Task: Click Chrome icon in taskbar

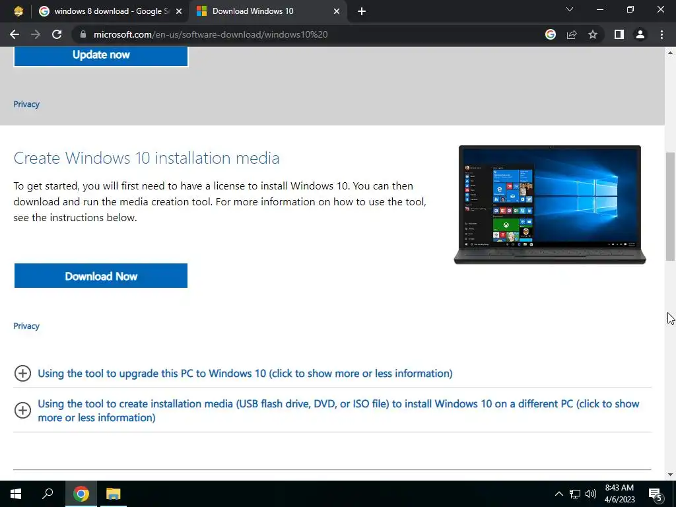Action: click(81, 494)
